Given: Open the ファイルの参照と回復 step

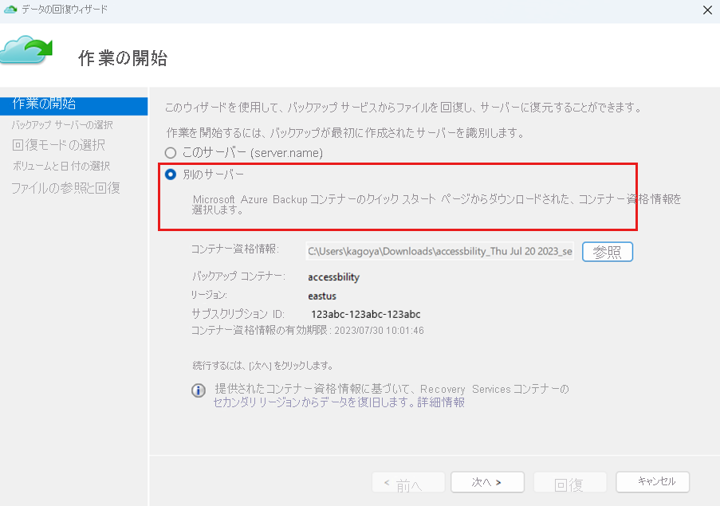Looking at the screenshot, I should coord(65,187).
